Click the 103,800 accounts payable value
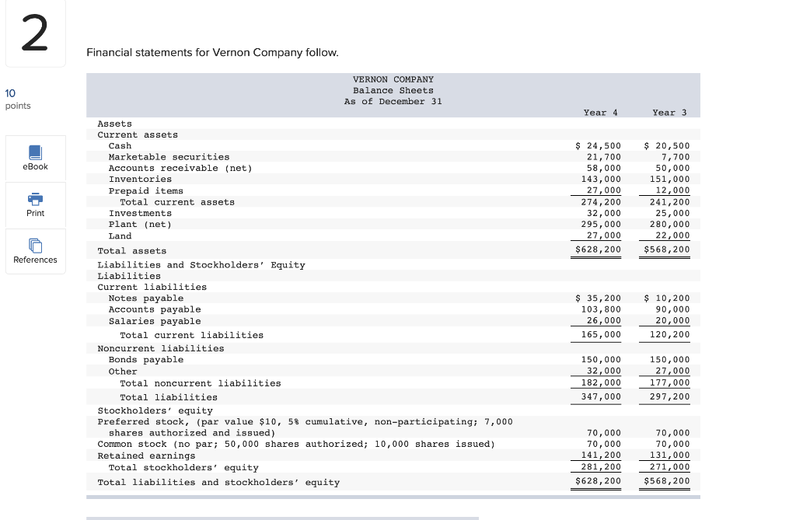The image size is (796, 520). tap(601, 310)
